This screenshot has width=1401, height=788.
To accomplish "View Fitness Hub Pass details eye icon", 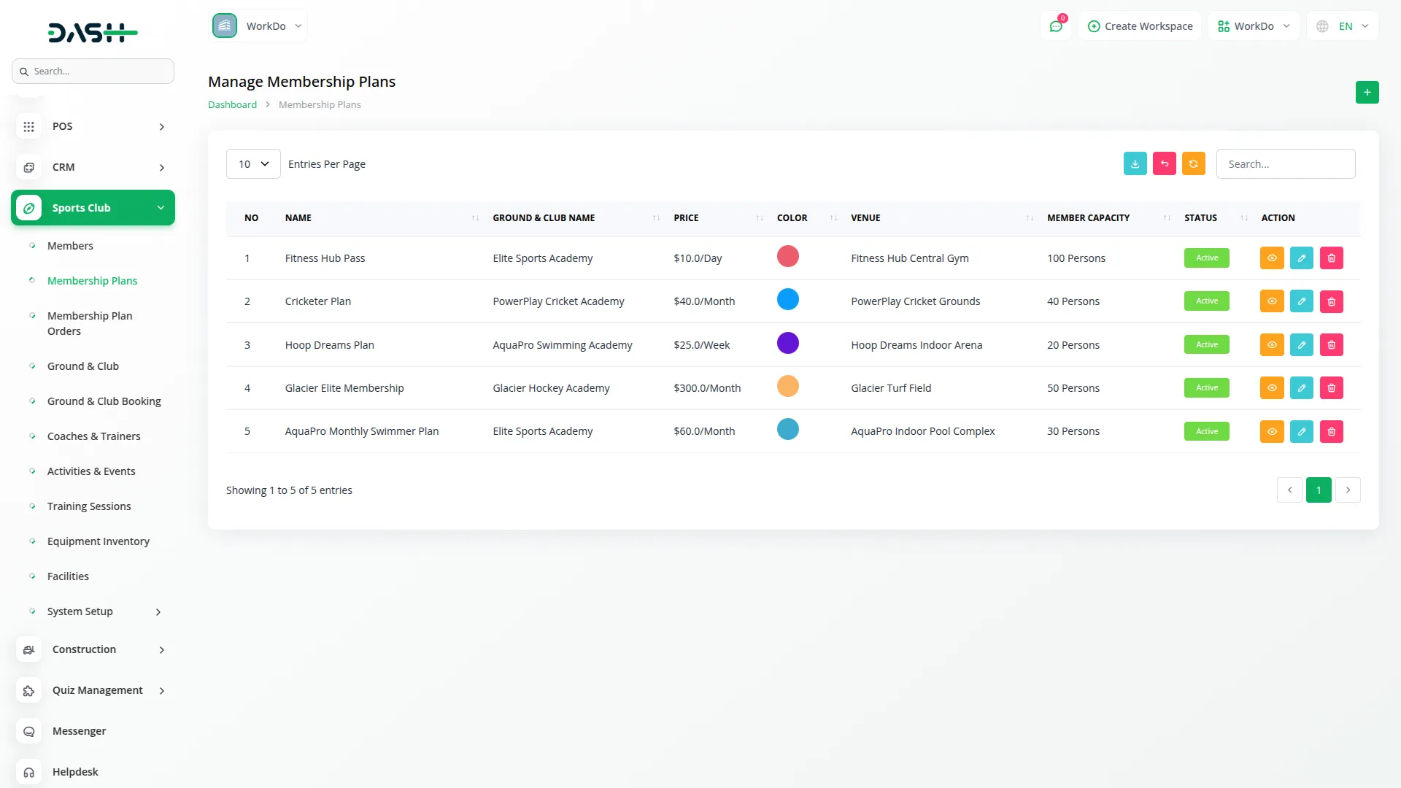I will point(1271,258).
